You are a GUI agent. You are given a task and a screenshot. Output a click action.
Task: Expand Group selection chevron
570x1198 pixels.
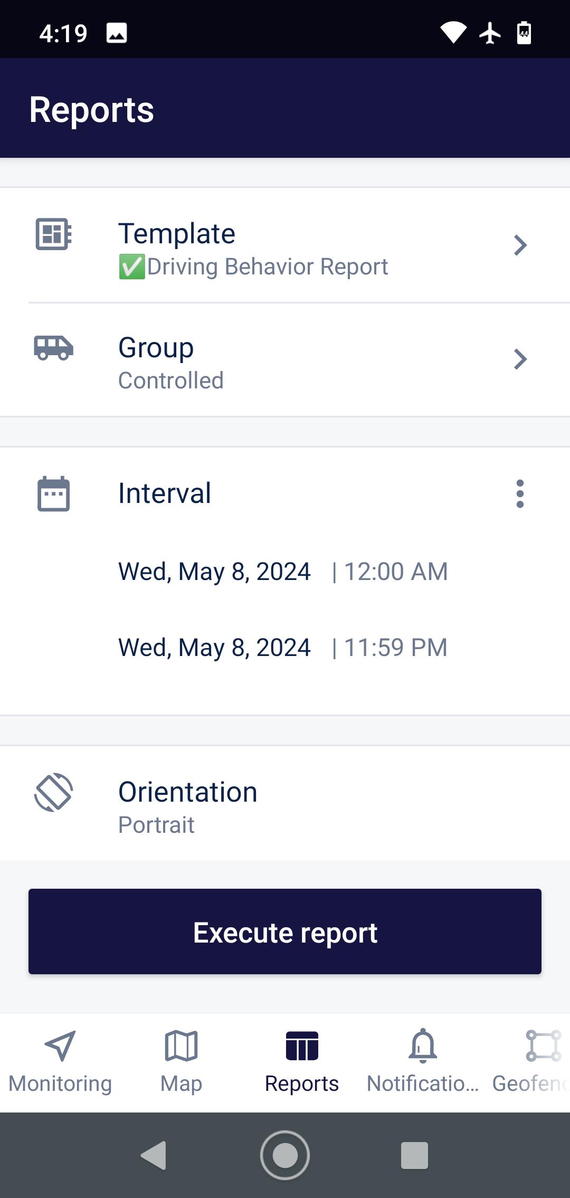coord(520,359)
